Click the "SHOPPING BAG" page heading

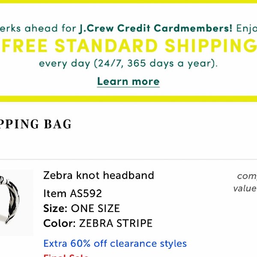(x=36, y=124)
